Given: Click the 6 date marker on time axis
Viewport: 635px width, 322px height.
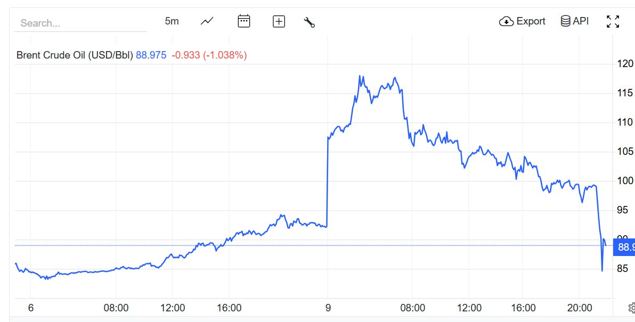Looking at the screenshot, I should pos(30,308).
